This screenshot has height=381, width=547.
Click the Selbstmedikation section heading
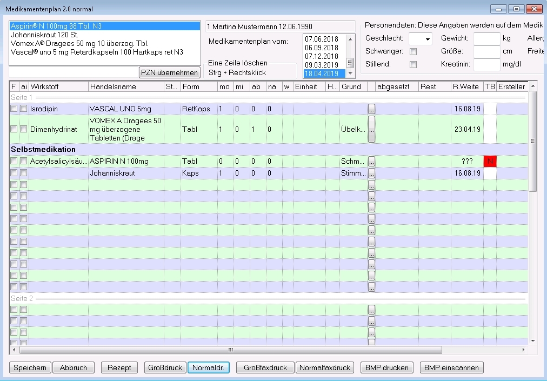(x=43, y=149)
